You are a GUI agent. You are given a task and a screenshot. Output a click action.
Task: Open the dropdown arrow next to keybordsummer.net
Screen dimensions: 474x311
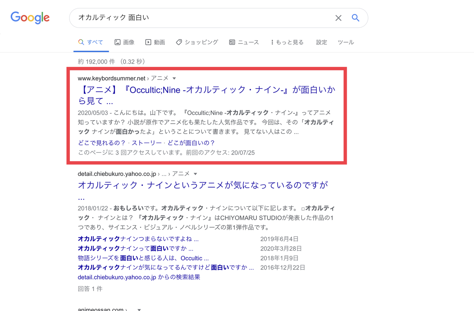[174, 78]
